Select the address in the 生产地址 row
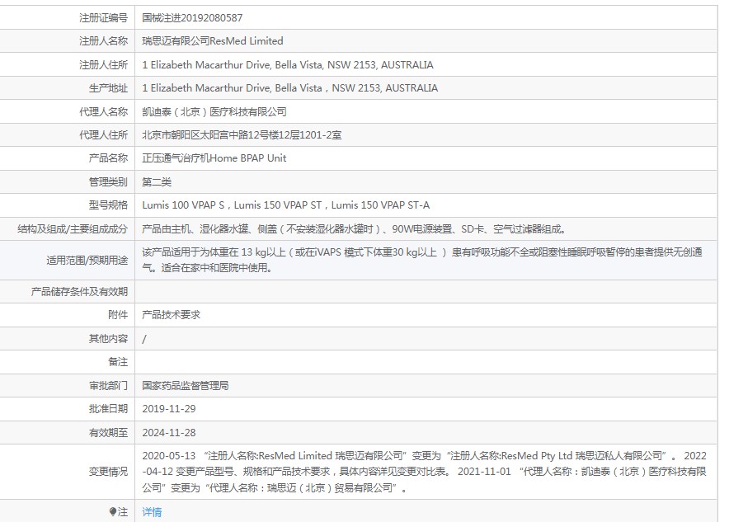Viewport: 729px width, 522px height. tap(290, 88)
